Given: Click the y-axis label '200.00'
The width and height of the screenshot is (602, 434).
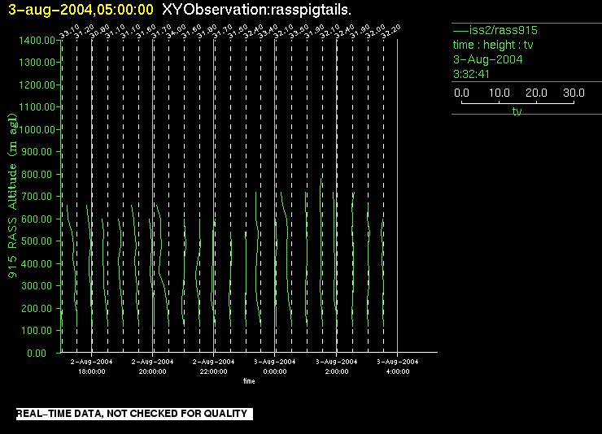Looking at the screenshot, I should (37, 309).
